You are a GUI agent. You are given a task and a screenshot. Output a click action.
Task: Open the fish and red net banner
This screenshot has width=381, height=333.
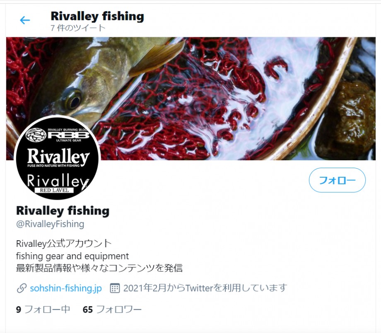click(x=191, y=99)
